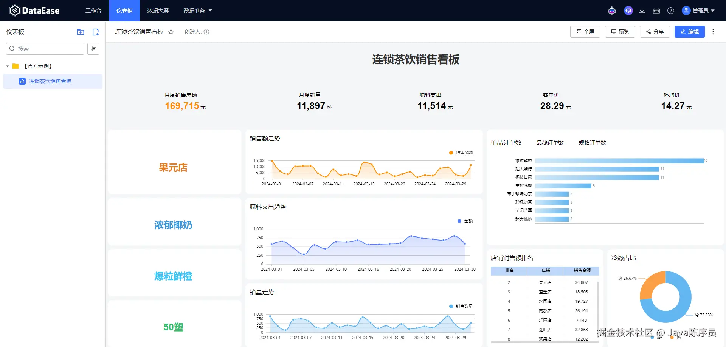Click the 编辑 button
The image size is (726, 347).
[x=690, y=32]
